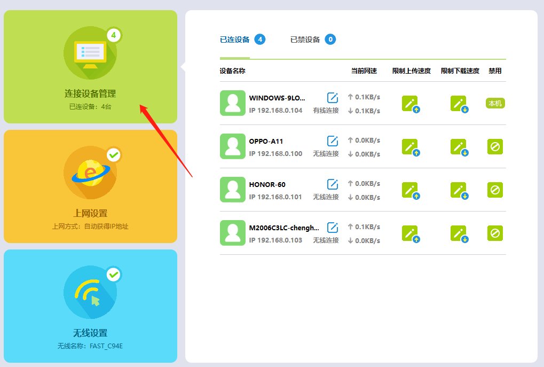Limit upload speed for OPPO-A11
This screenshot has height=367, width=544.
[410, 147]
